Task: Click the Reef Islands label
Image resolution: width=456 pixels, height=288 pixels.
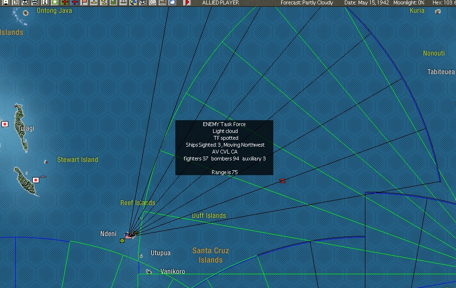Action: (x=138, y=203)
